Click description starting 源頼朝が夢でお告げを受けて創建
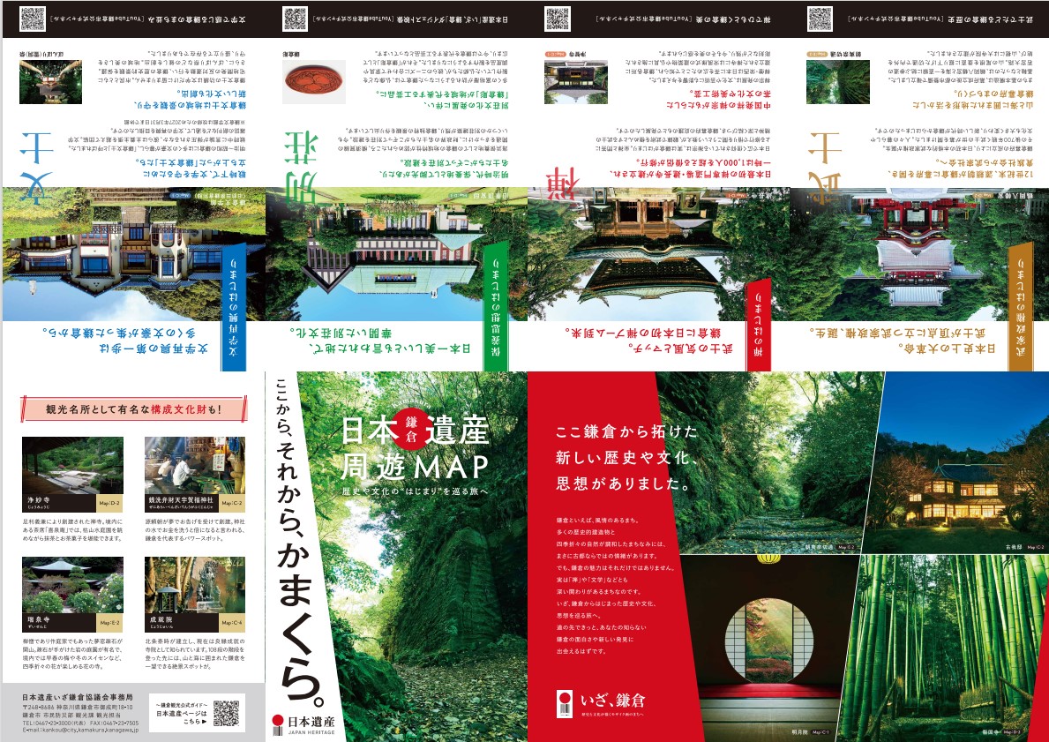Screen dimensions: 1049x742 (195, 528)
